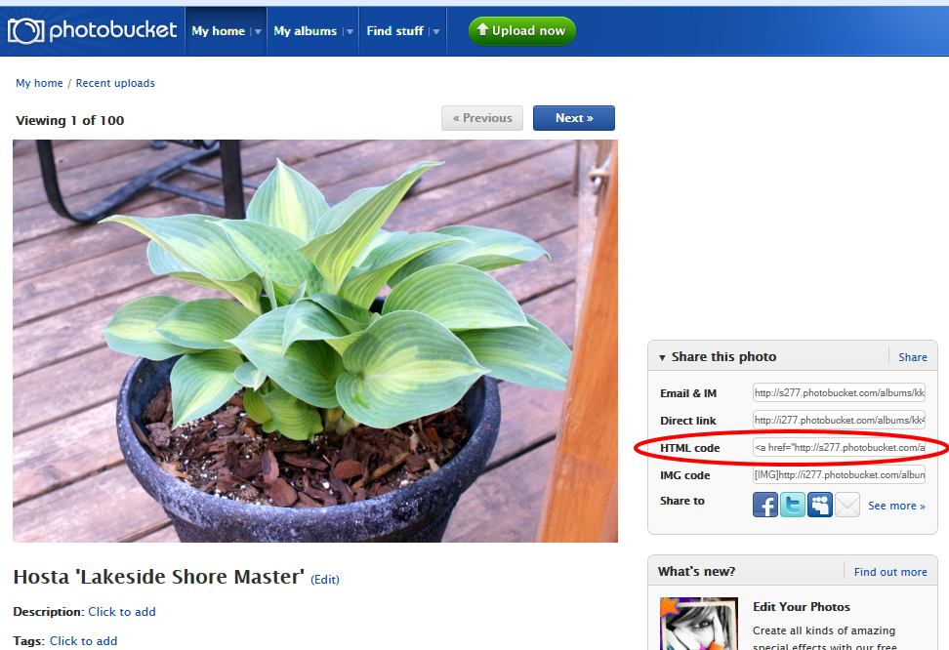This screenshot has height=650, width=949.
Task: Select the IMG code field
Action: click(839, 474)
